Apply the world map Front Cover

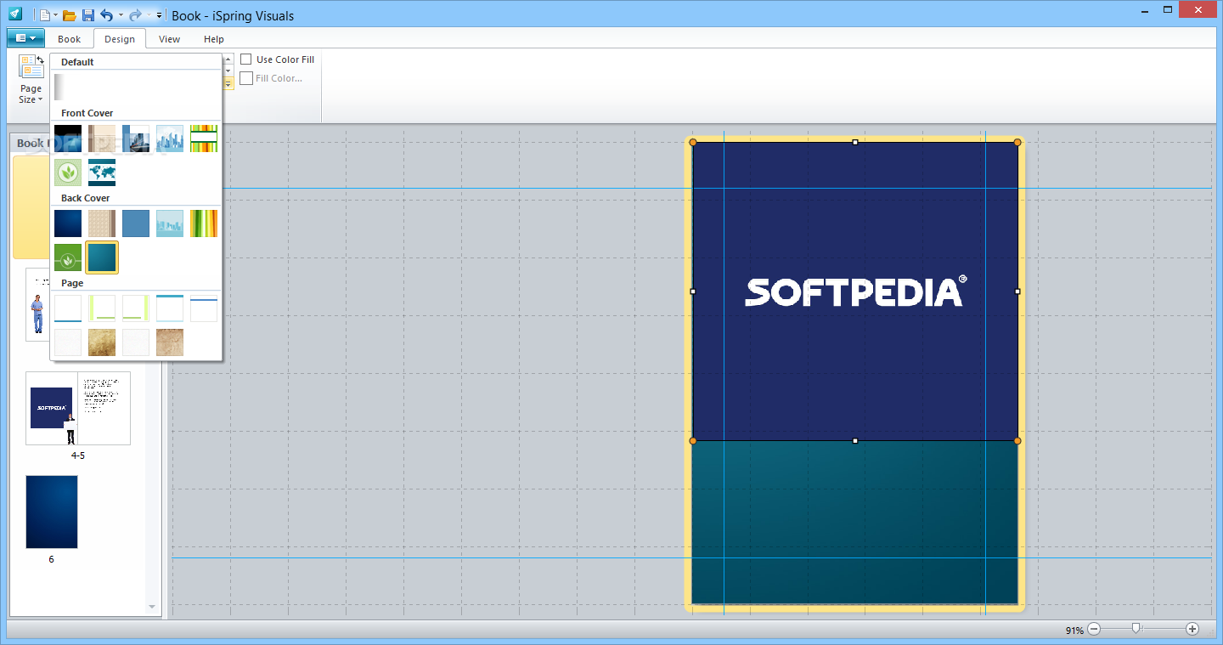point(102,173)
